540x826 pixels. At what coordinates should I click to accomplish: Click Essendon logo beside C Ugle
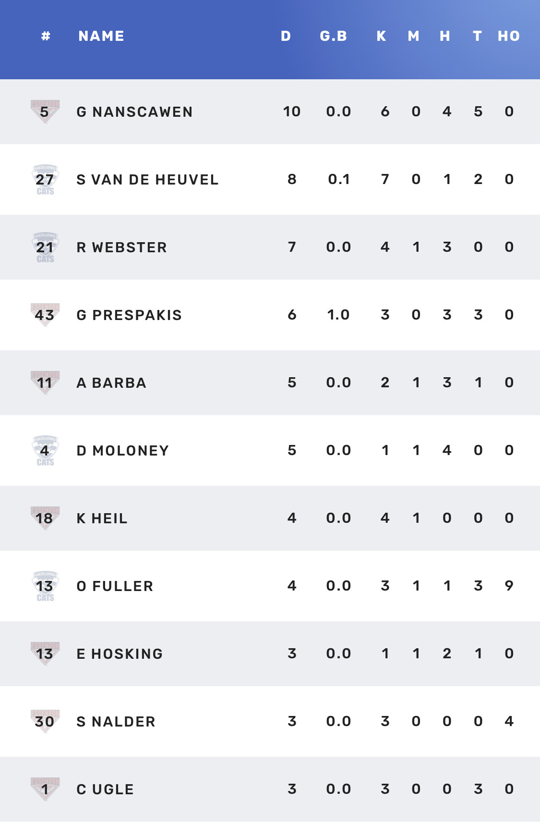click(x=45, y=789)
